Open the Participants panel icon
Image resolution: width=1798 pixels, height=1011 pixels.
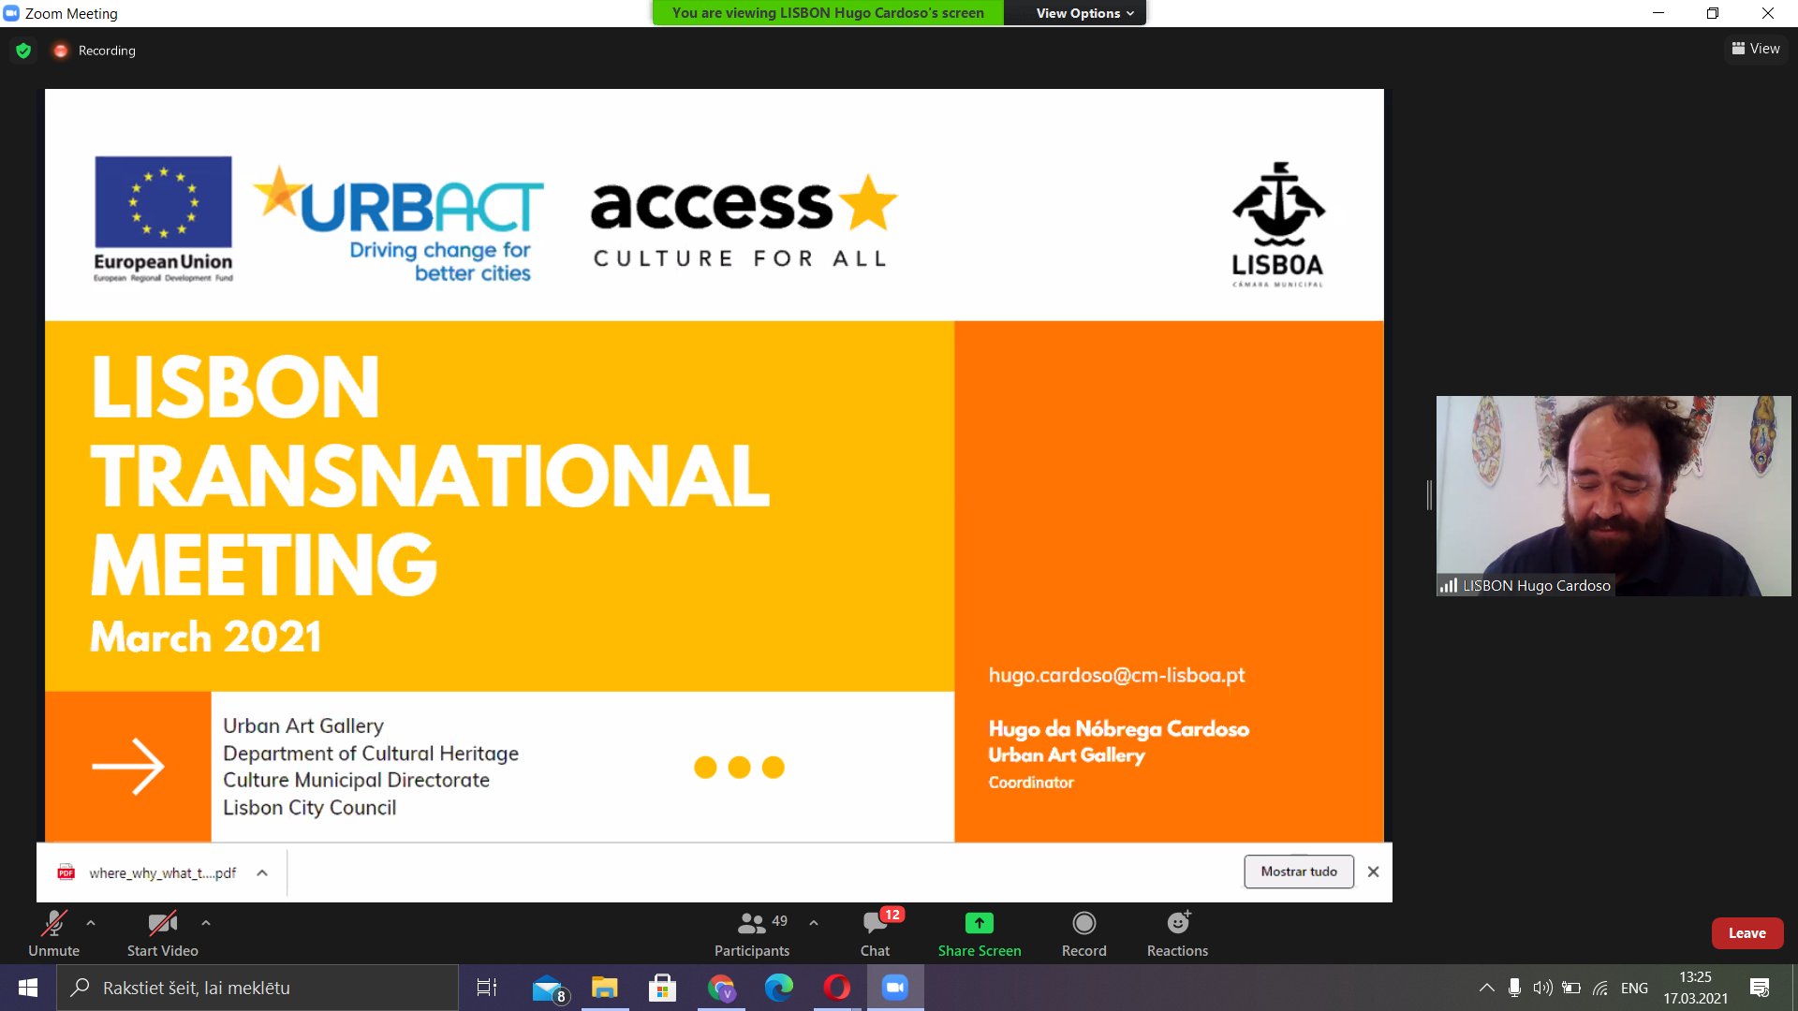coord(751,924)
